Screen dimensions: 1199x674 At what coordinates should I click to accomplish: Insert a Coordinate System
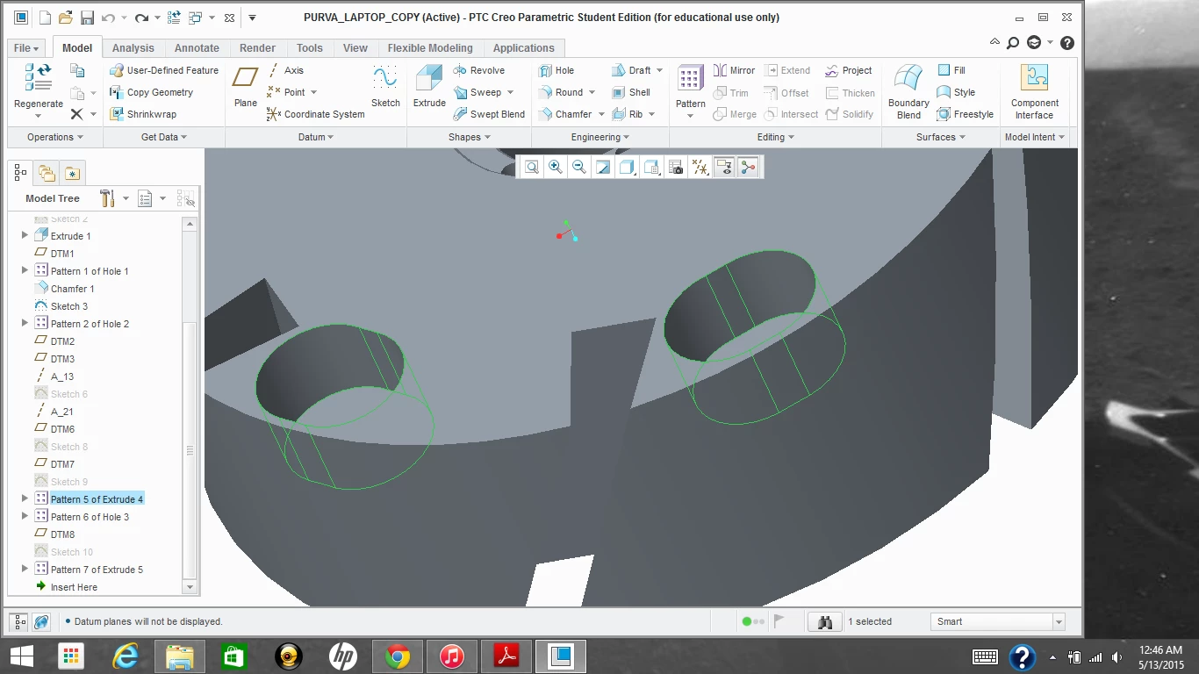click(x=315, y=114)
